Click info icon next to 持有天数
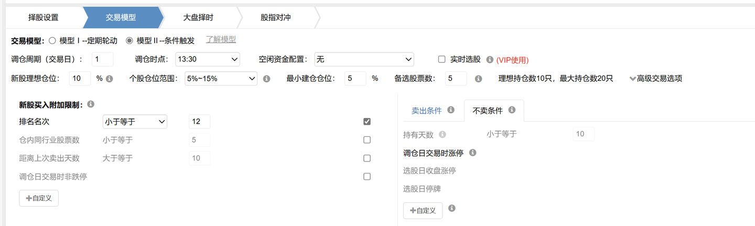 pyautogui.click(x=442, y=134)
